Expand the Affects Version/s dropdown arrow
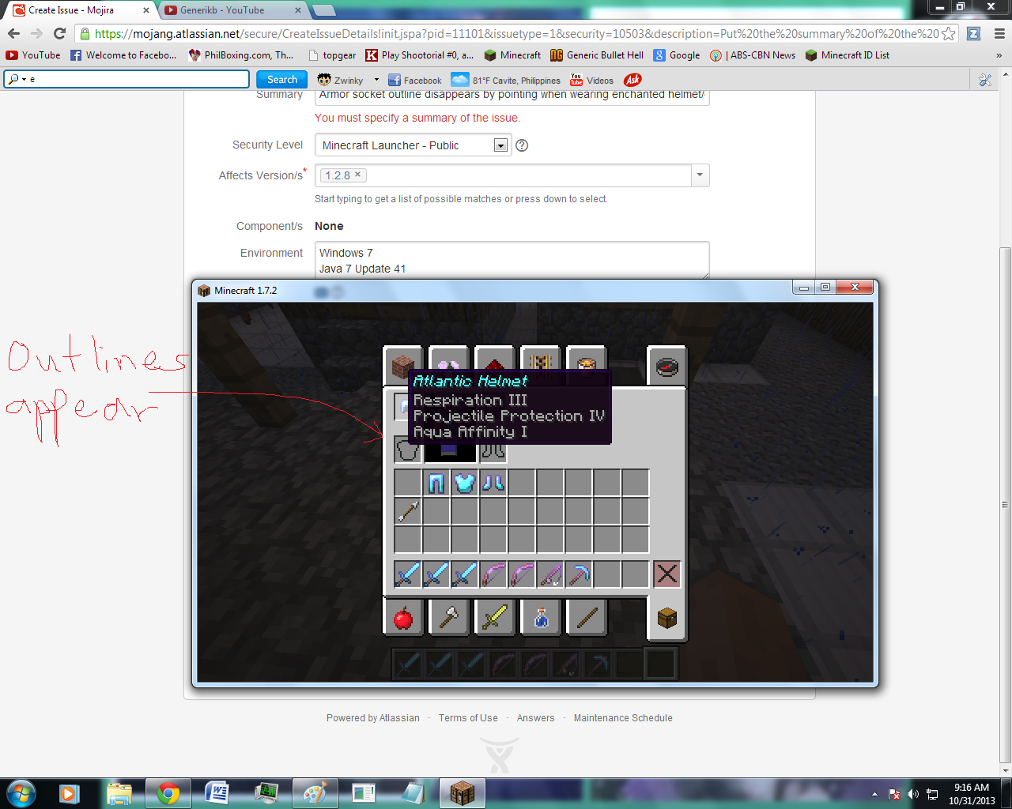 tap(700, 175)
